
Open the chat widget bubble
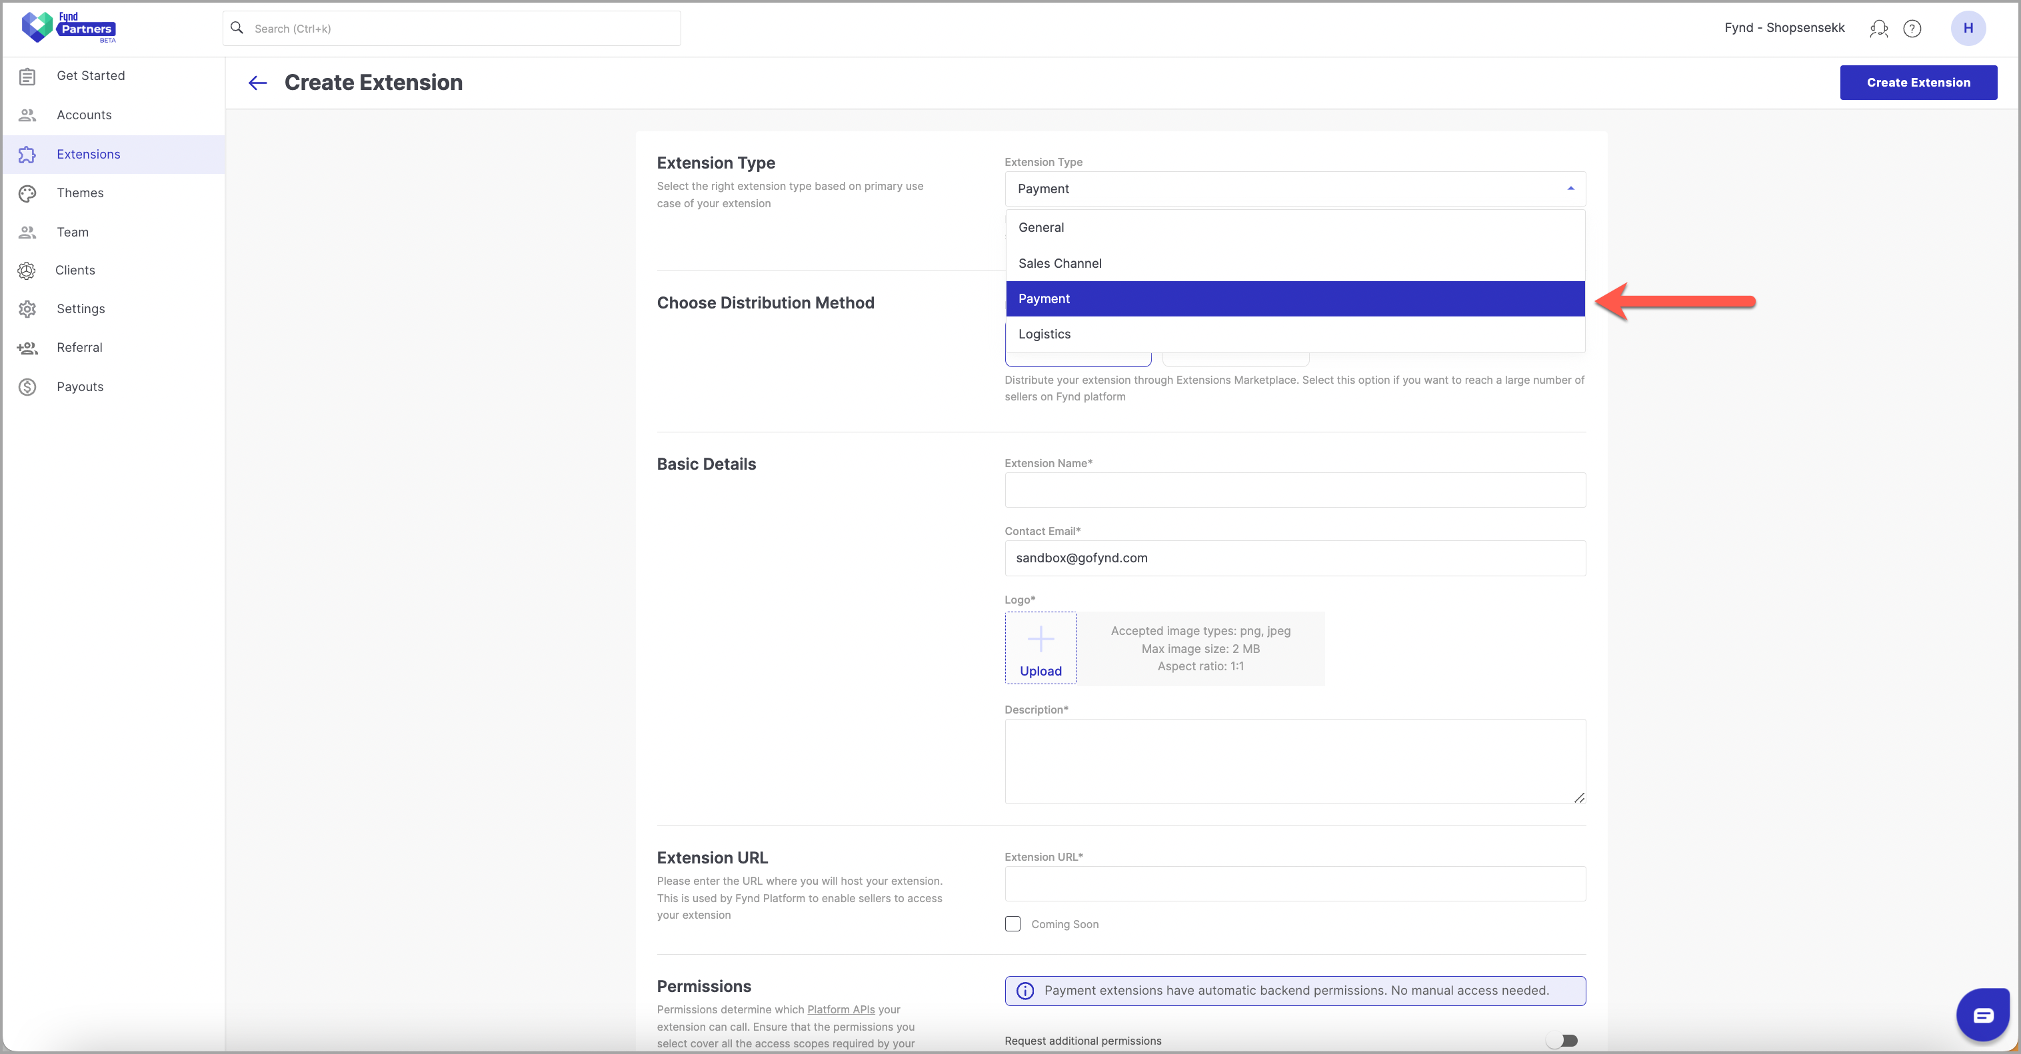(1982, 1015)
